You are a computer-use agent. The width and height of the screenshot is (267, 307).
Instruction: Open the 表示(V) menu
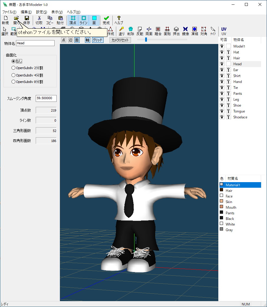click(57, 12)
